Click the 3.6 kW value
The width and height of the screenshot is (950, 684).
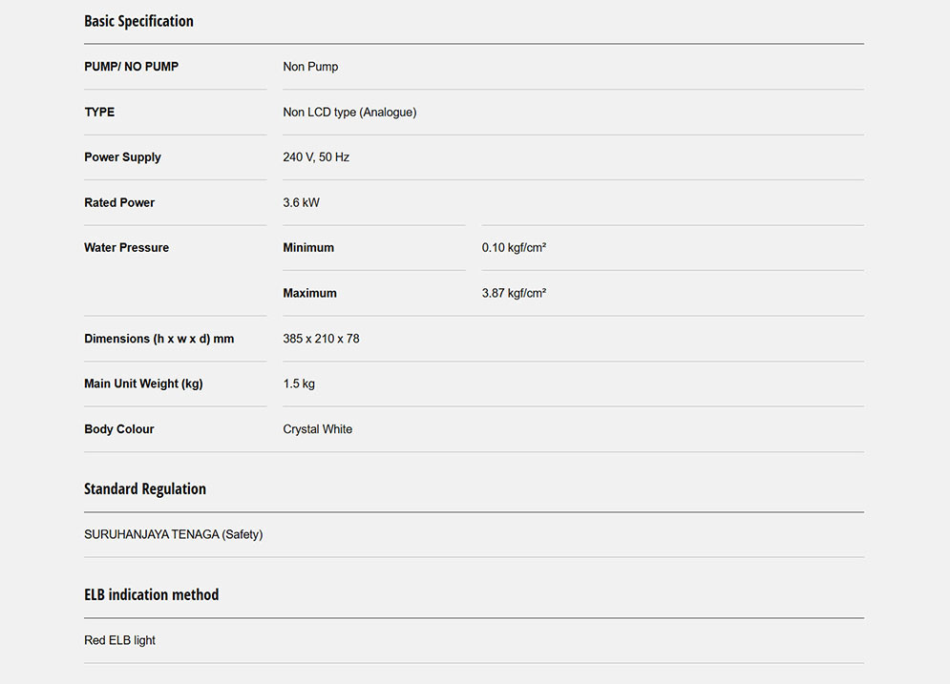pos(301,202)
